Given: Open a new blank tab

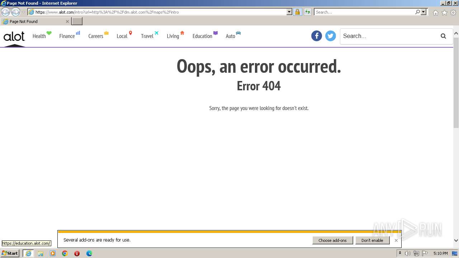Looking at the screenshot, I should 77,21.
